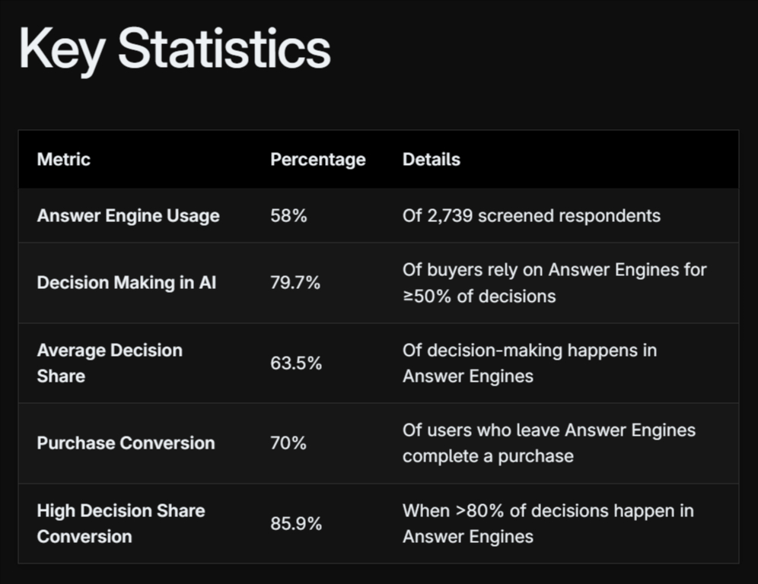Image resolution: width=758 pixels, height=584 pixels.
Task: Click the 70% percentage value
Action: pyautogui.click(x=288, y=443)
